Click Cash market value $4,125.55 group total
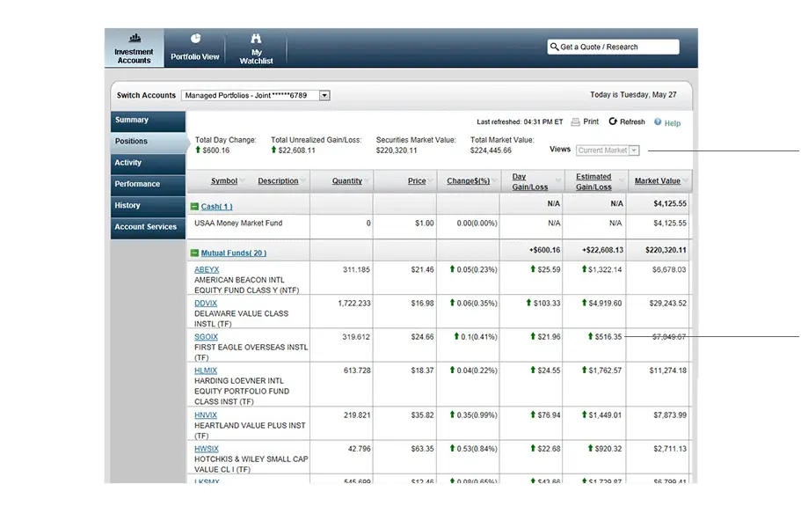This screenshot has height=521, width=801. pos(670,203)
